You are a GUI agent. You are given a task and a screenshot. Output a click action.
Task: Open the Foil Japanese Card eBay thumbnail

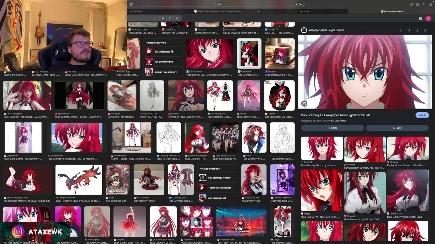117,180
